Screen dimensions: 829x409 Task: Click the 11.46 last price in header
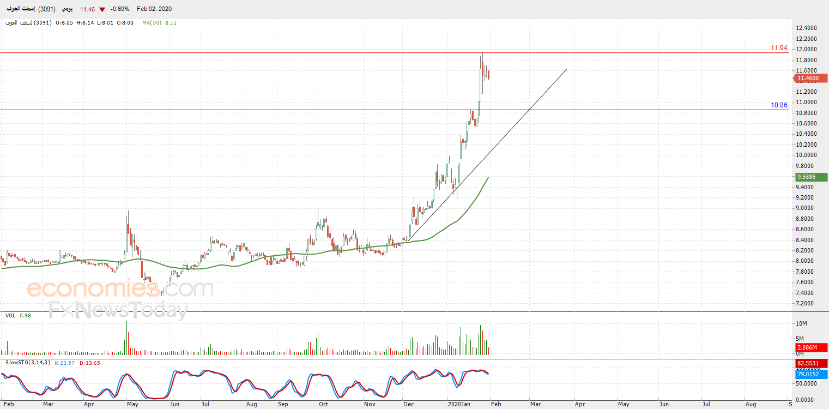coord(87,9)
